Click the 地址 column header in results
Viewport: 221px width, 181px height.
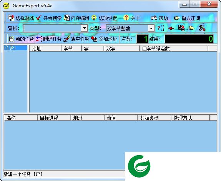(45, 49)
